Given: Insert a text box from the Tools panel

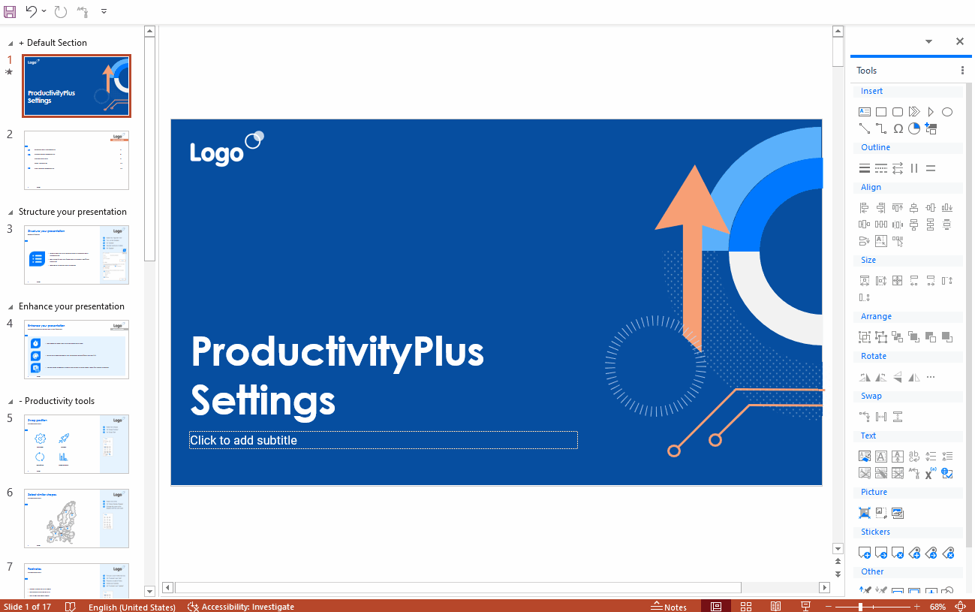Looking at the screenshot, I should tap(864, 111).
